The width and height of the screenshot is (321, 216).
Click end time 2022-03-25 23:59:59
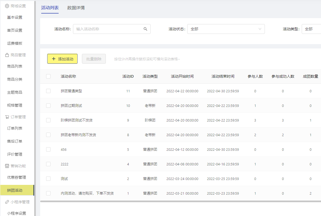pyautogui.click(x=223, y=179)
